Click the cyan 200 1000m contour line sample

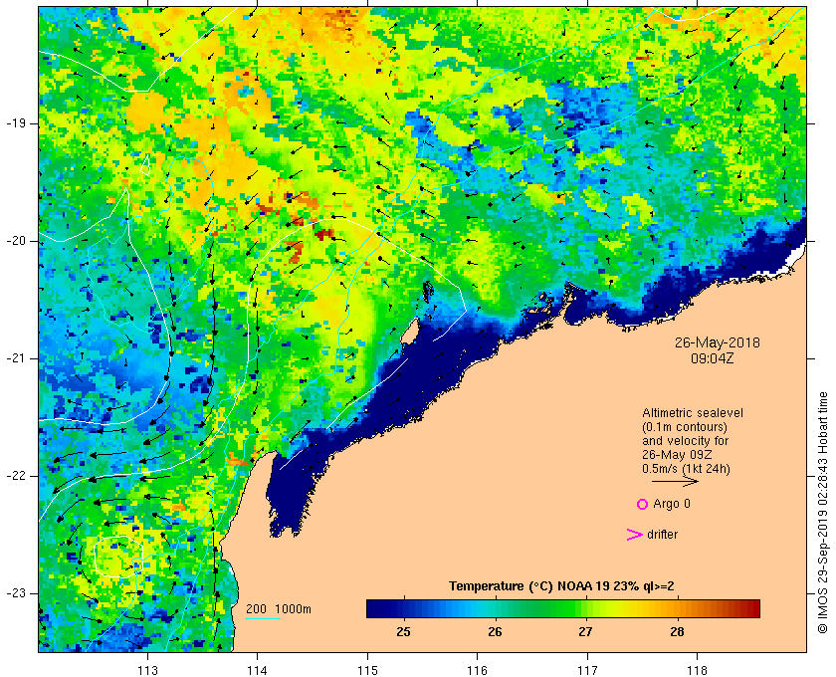263,619
